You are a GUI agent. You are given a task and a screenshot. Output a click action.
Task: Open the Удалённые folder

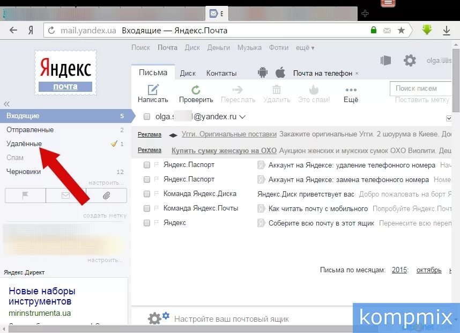24,144
